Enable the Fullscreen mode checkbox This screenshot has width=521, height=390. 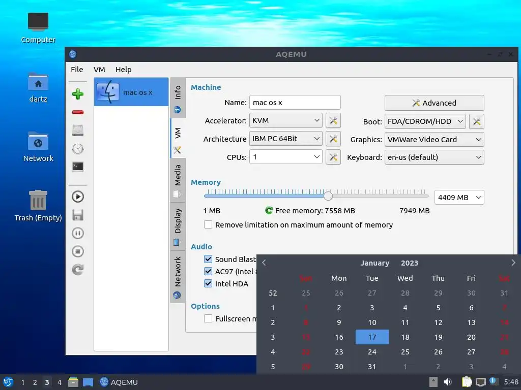click(208, 319)
